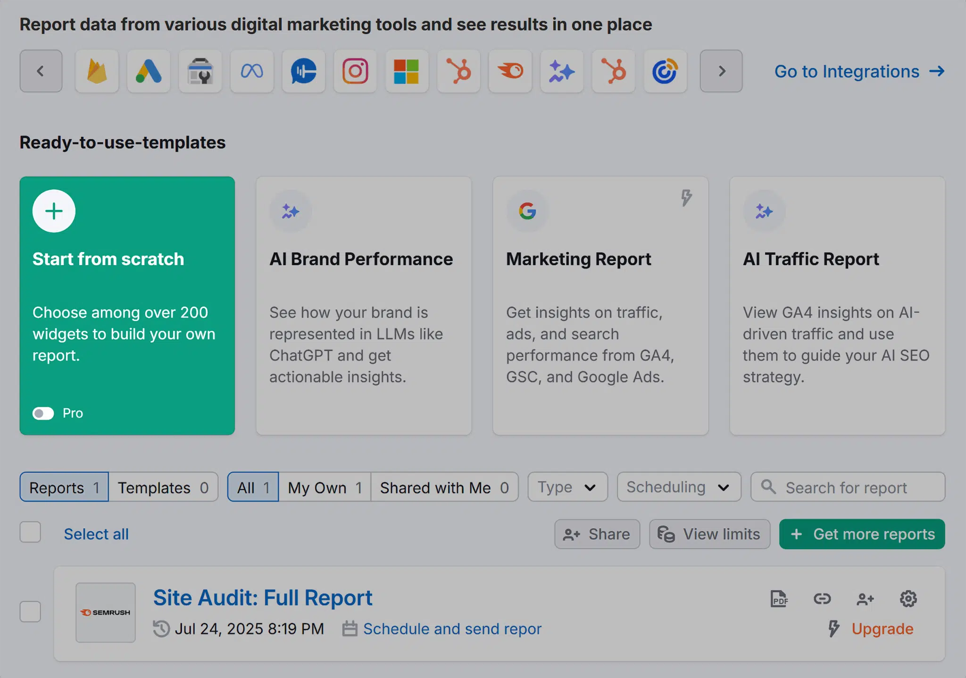Show more integrations with right arrow
The width and height of the screenshot is (966, 678).
tap(721, 71)
